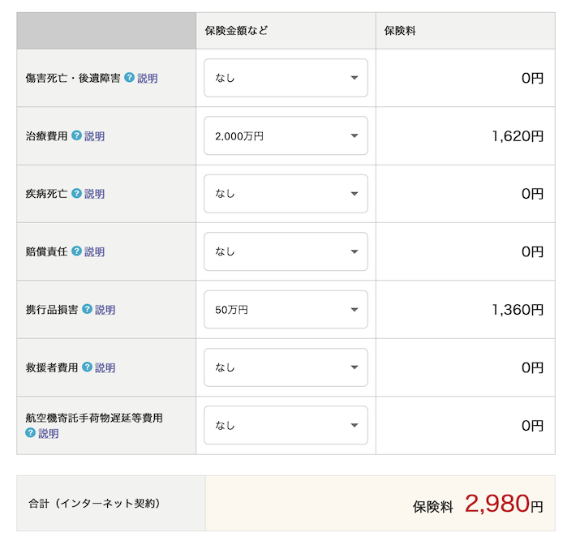Open 傷害死亡・後遺障害 amount dropdown
The image size is (563, 541).
coord(286,78)
